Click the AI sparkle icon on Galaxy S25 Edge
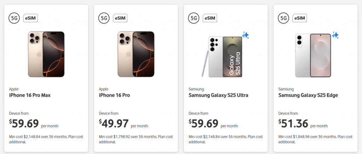Screen dimensions: 362x154 tap(335, 35)
